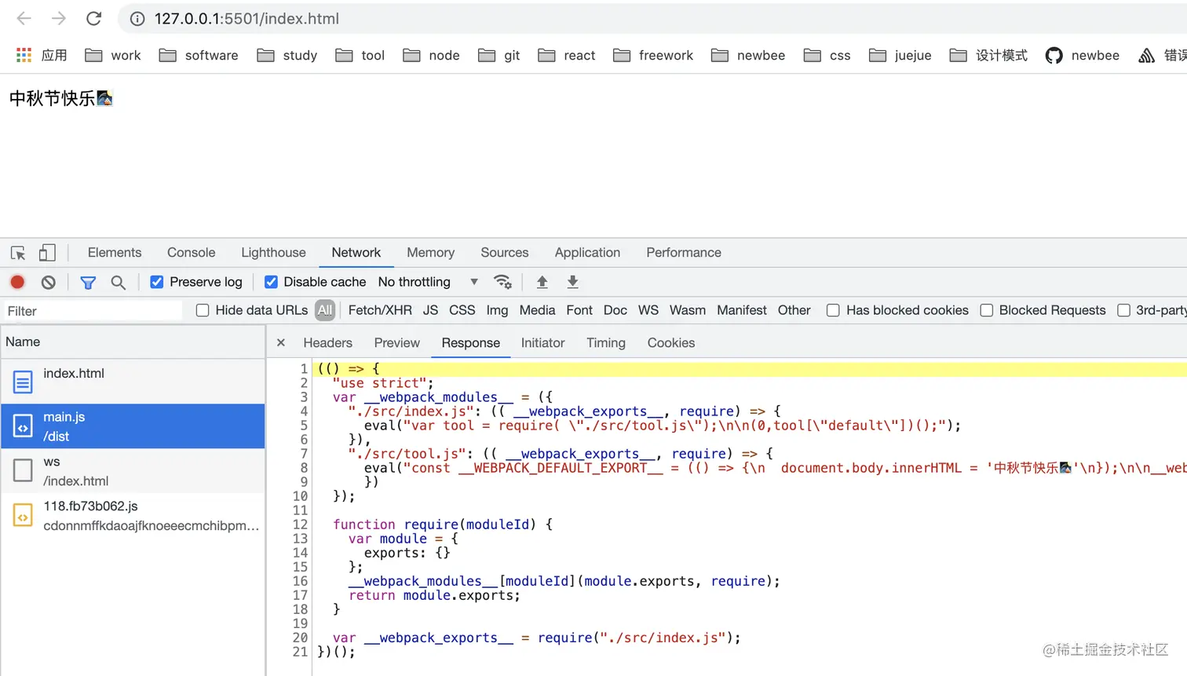Close the request details pane

point(281,343)
